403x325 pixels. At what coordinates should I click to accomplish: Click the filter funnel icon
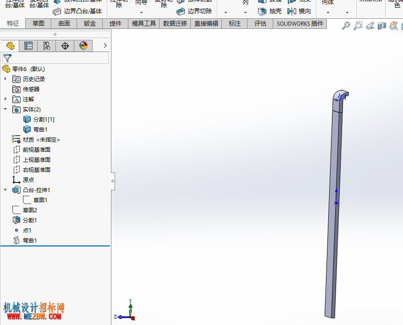7,58
